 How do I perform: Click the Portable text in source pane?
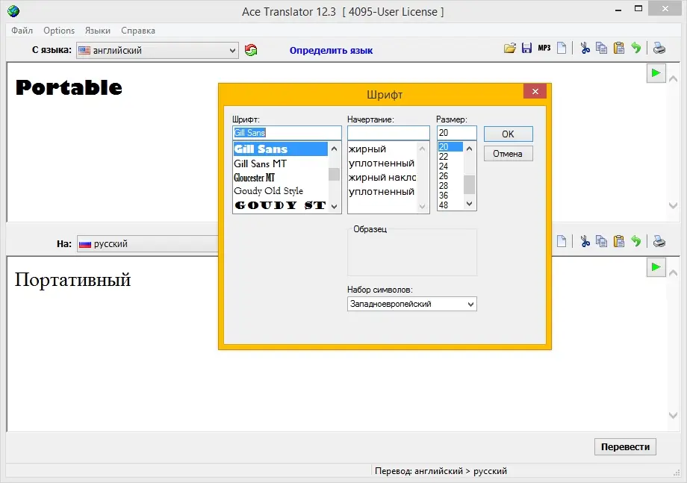69,87
